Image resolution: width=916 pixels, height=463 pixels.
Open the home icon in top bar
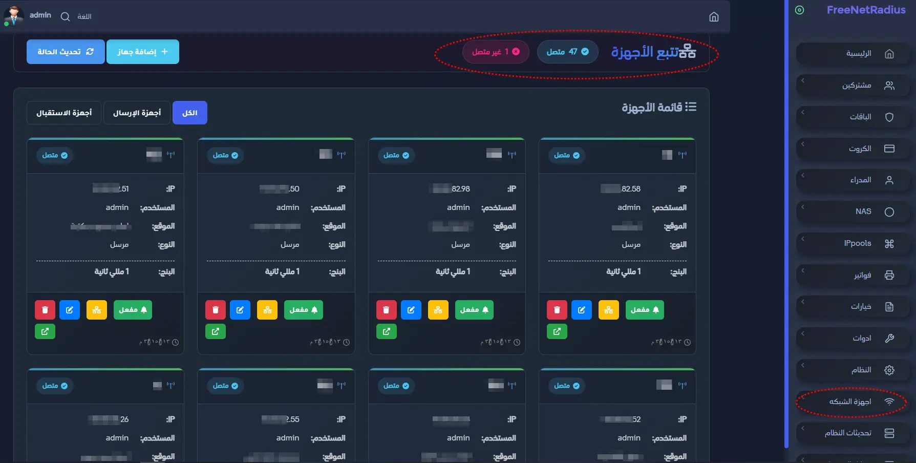click(715, 17)
